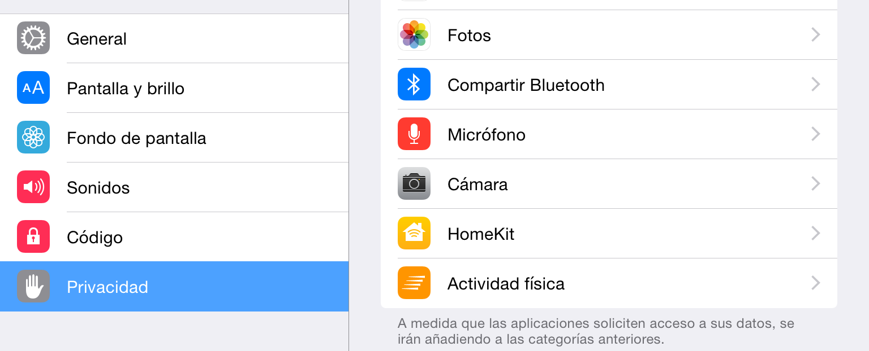Viewport: 869px width, 351px height.
Task: Open the Sonidos settings entry
Action: 174,187
